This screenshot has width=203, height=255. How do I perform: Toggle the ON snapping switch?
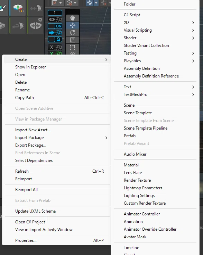[x=55, y=26]
